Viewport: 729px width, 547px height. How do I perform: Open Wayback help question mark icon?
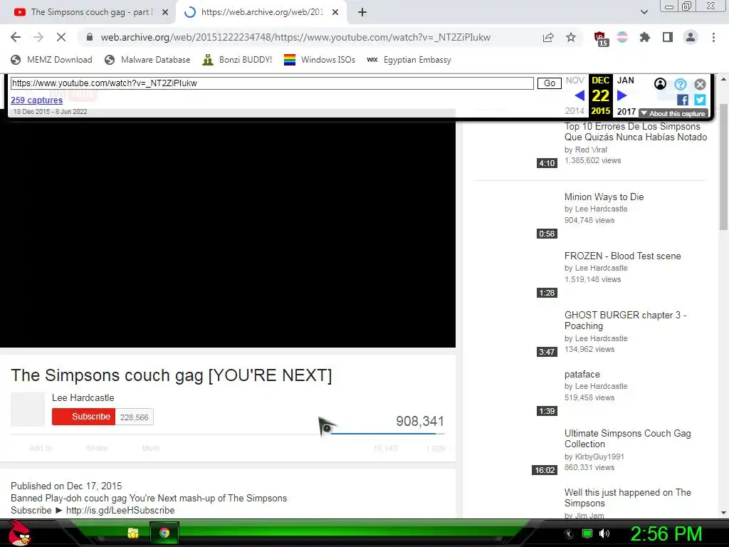tap(680, 84)
